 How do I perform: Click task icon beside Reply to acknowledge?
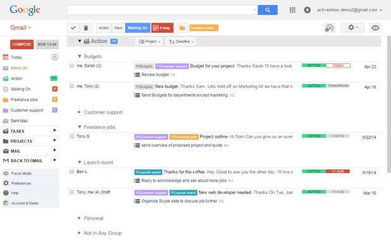pos(137,181)
